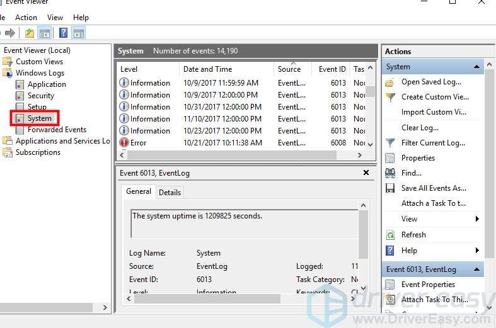Toggle the show/hide console tree toolbar icon

(44, 33)
